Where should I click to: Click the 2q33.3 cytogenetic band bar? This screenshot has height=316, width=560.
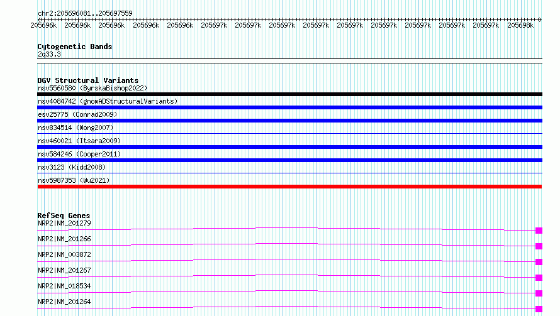[x=289, y=61]
